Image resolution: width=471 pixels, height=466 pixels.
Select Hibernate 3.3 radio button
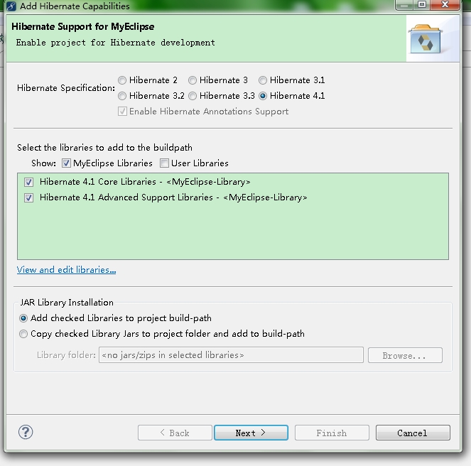[193, 96]
